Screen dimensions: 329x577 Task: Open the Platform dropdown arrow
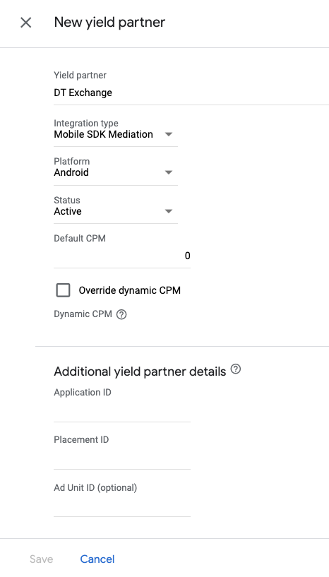[169, 172]
